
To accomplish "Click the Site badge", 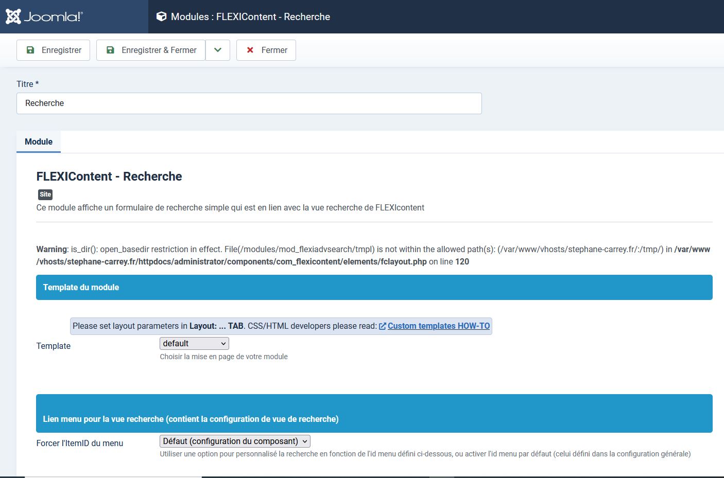I will point(45,194).
